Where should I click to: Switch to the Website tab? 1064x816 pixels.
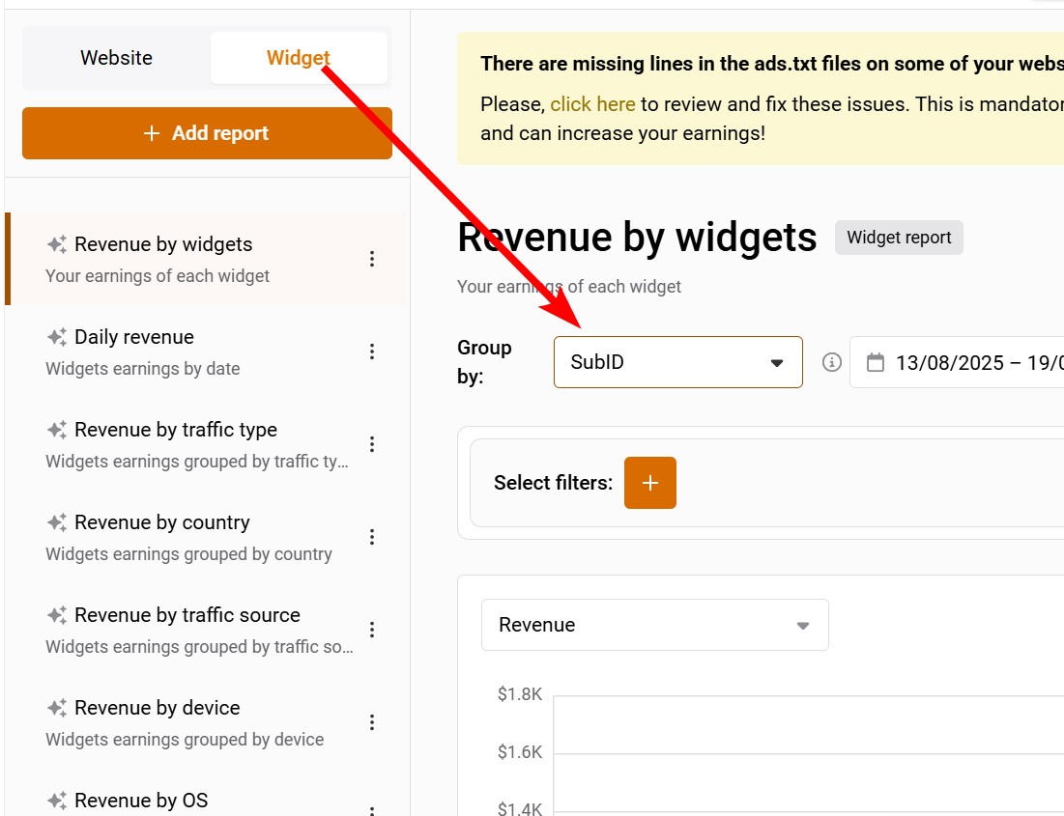pyautogui.click(x=116, y=58)
